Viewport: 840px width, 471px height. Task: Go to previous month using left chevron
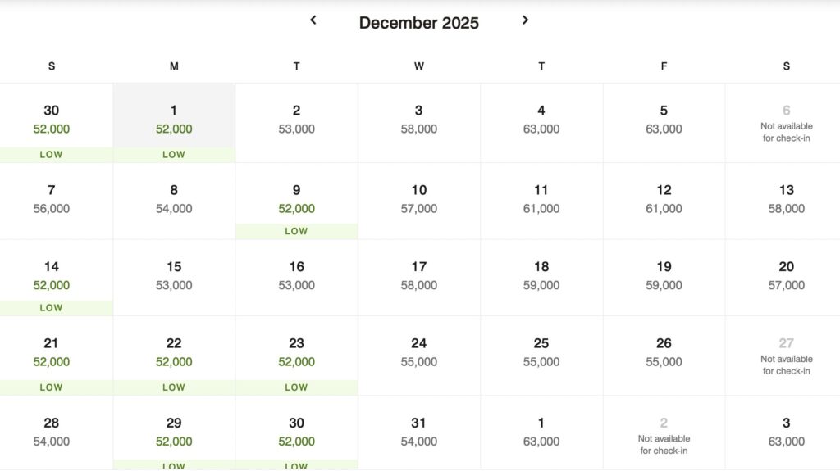[x=313, y=20]
